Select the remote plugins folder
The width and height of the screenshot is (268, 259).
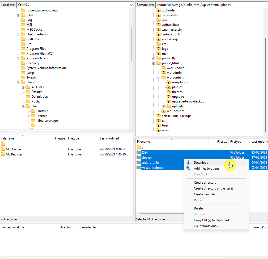click(177, 87)
